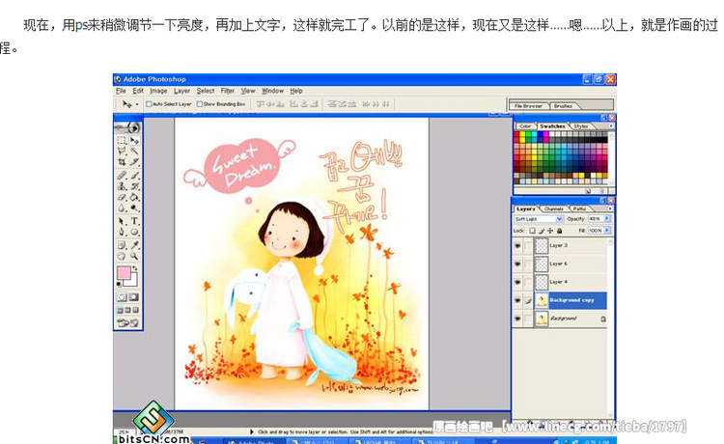The width and height of the screenshot is (724, 444).
Task: Switch to the Channels tab
Action: 554,209
